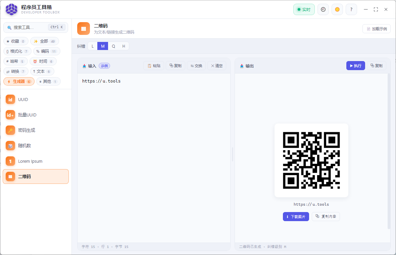Click the 输入 panel label icon

click(84, 66)
